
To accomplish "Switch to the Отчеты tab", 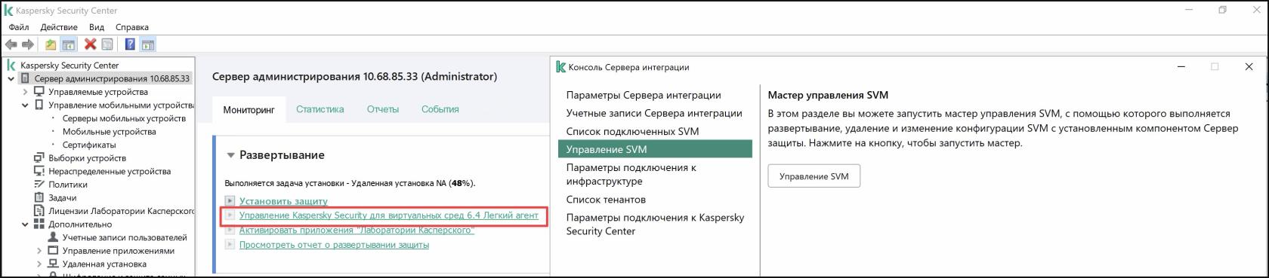I will (383, 109).
